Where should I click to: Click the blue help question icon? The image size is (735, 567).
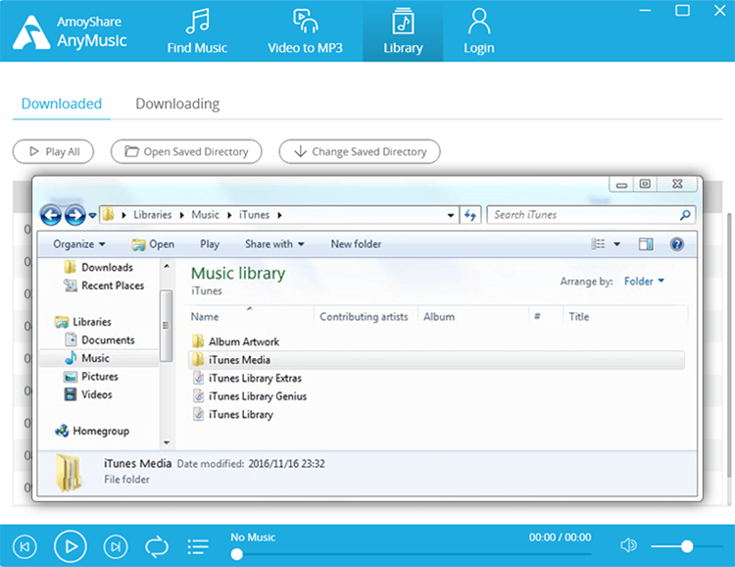click(677, 244)
